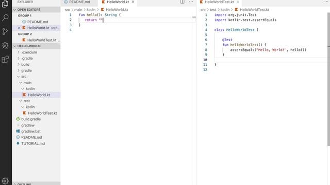
Task: Expand the .exercism folder
Action: coord(29,52)
